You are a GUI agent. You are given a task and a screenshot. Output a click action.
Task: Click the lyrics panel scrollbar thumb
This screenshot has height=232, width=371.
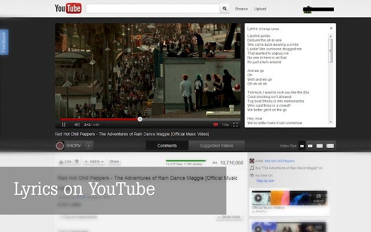point(330,50)
